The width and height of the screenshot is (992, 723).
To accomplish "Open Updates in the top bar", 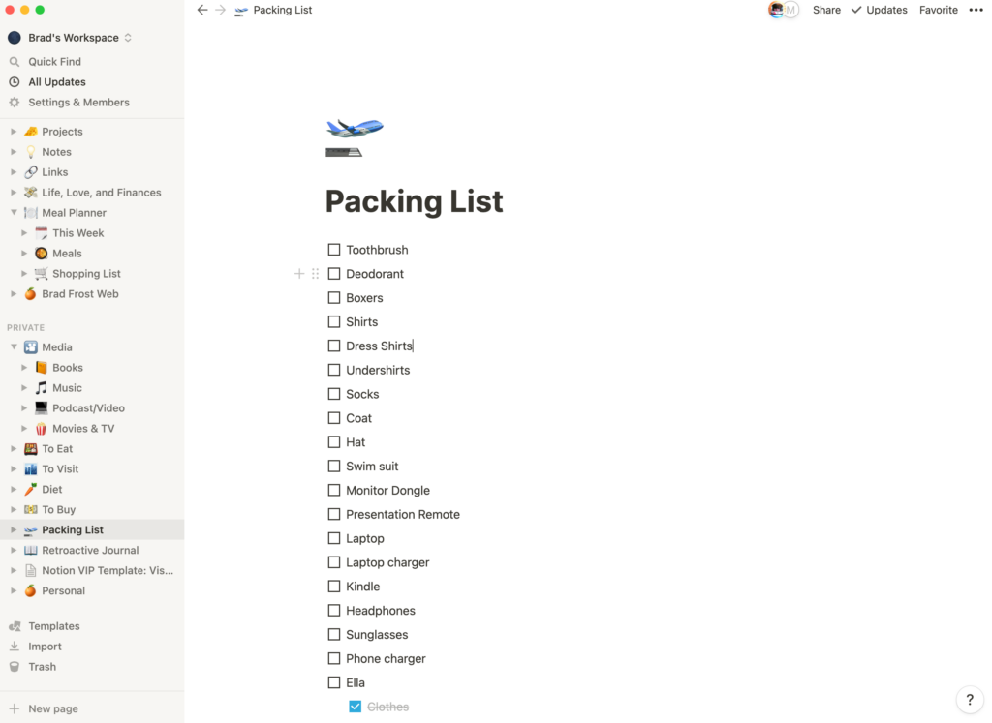I will coord(880,10).
